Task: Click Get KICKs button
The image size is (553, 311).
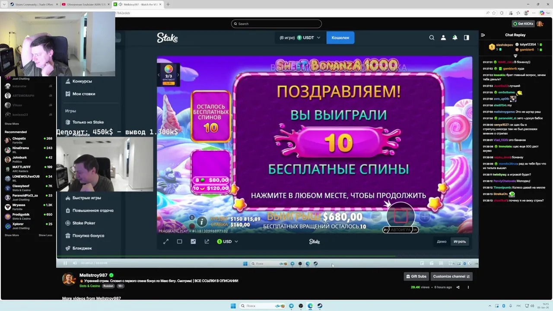Action: click(x=523, y=24)
